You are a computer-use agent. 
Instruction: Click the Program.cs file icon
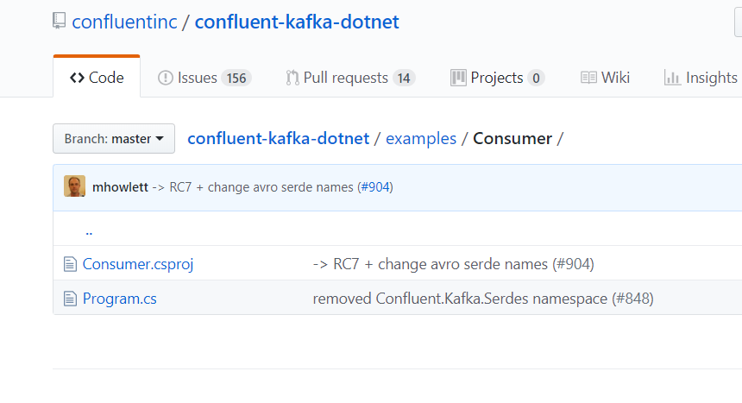tap(71, 299)
